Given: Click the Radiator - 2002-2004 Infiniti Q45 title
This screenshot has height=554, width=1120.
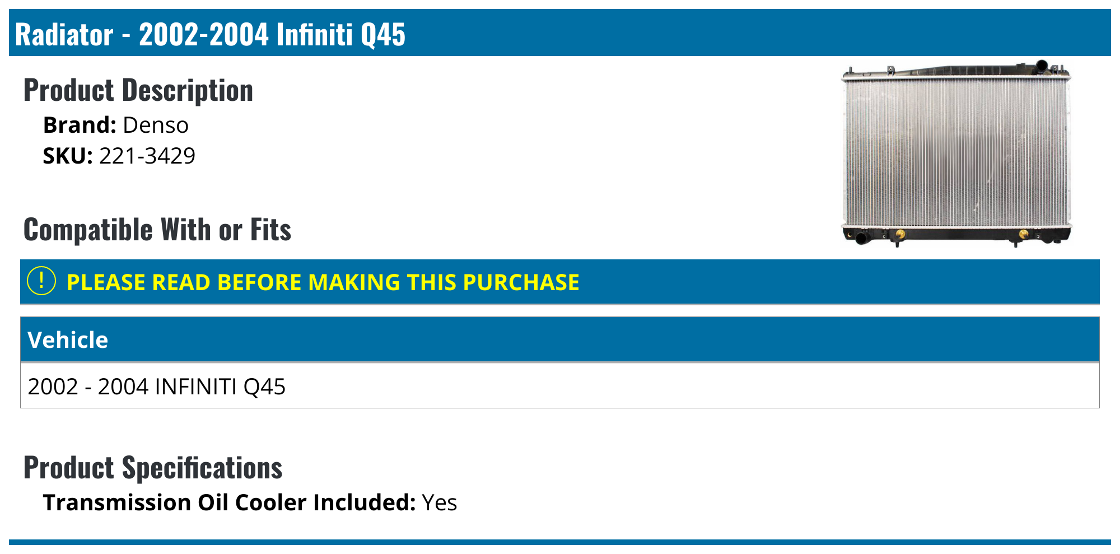Looking at the screenshot, I should [210, 34].
